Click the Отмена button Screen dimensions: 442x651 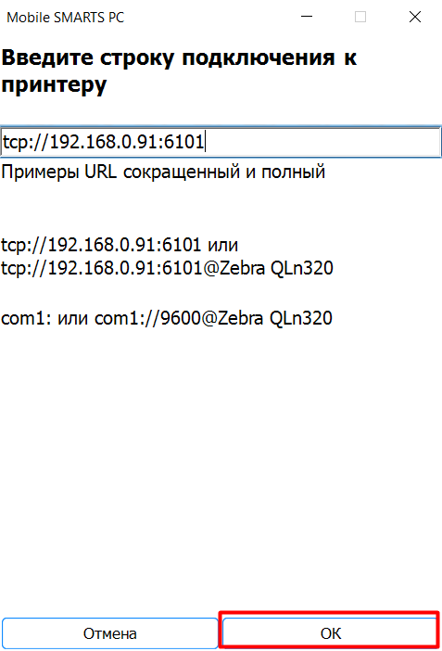tap(110, 633)
